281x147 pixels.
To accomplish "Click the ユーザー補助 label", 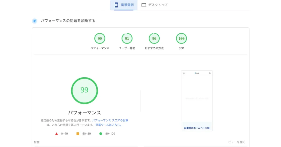I will click(x=127, y=48).
